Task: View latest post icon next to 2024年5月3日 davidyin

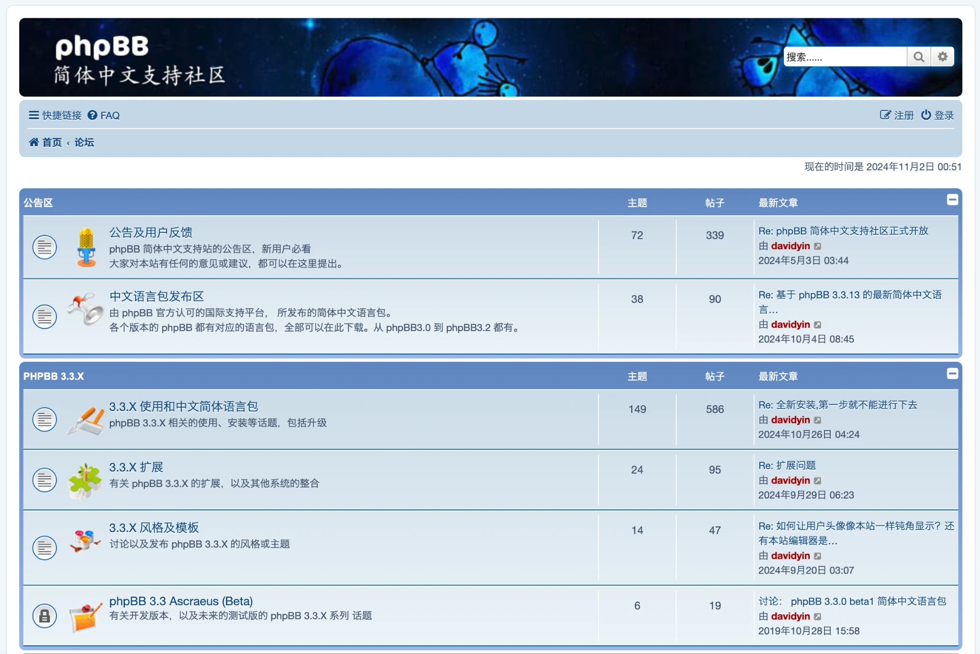Action: pos(818,246)
